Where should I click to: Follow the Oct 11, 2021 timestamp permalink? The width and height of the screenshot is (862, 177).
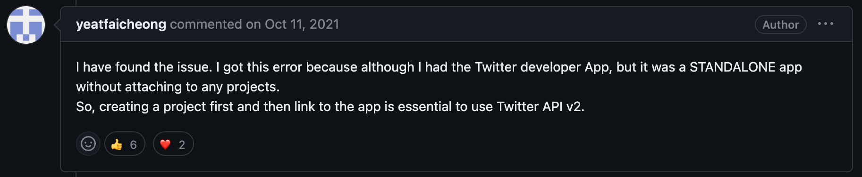tap(302, 24)
